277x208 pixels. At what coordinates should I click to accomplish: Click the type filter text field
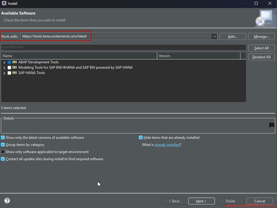[123, 47]
